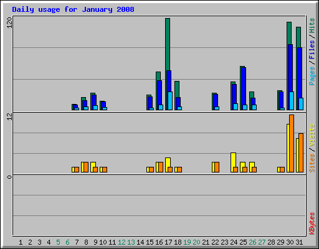The width and height of the screenshot is (319, 249).
Task: Select day 22 on the x-axis
Action: pyautogui.click(x=215, y=242)
